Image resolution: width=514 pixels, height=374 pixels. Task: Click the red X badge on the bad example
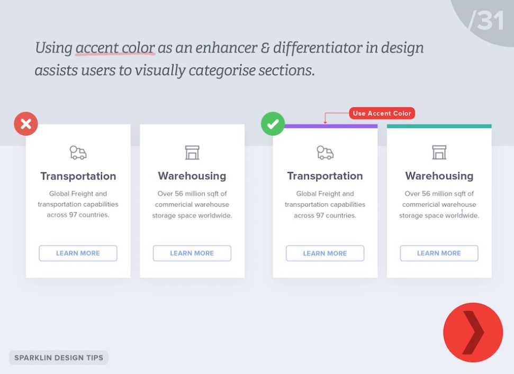pyautogui.click(x=26, y=124)
